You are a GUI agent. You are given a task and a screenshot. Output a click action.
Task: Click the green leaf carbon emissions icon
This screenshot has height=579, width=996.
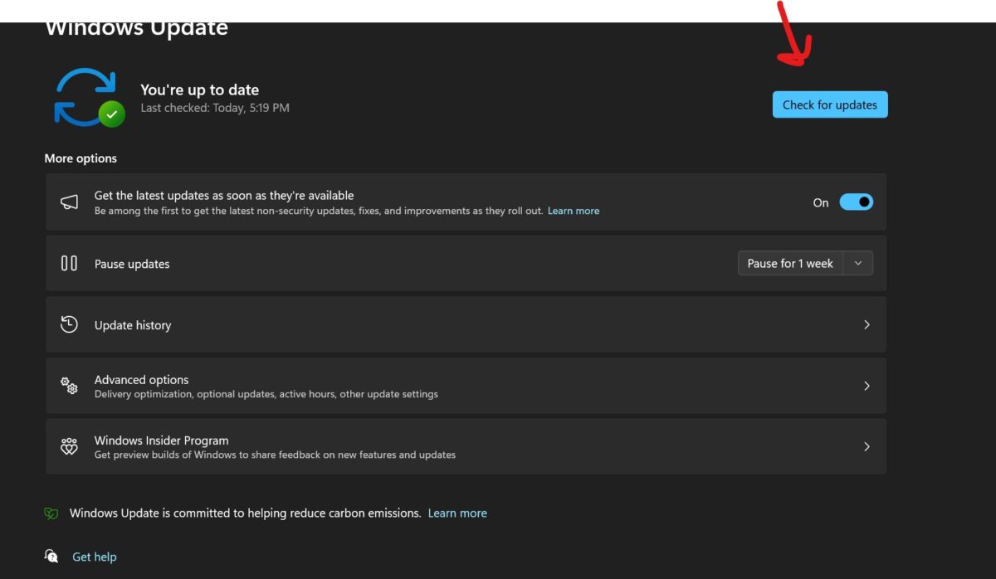coord(51,513)
